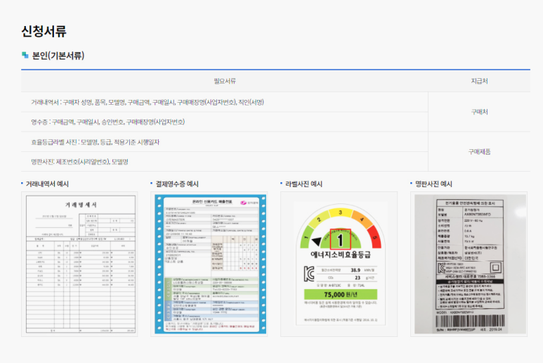Open the 라벨사진 예시 energy label image
543x363 pixels.
point(339,265)
